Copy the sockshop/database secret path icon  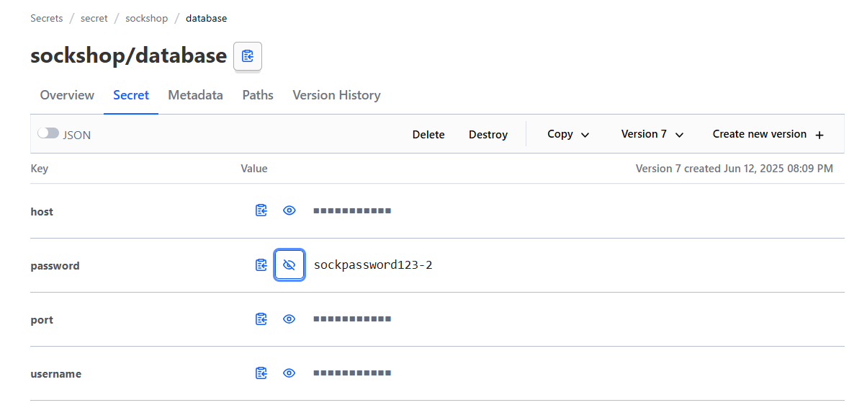click(248, 56)
